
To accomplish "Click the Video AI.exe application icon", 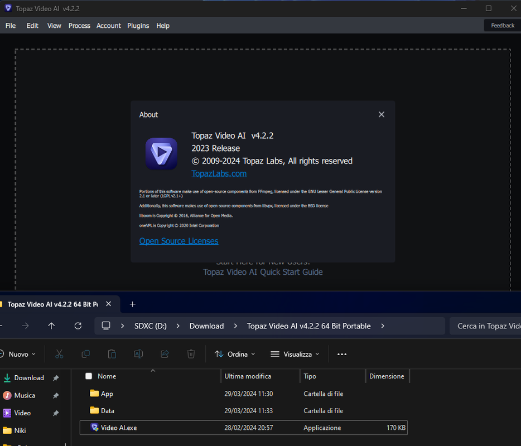I will [x=94, y=428].
